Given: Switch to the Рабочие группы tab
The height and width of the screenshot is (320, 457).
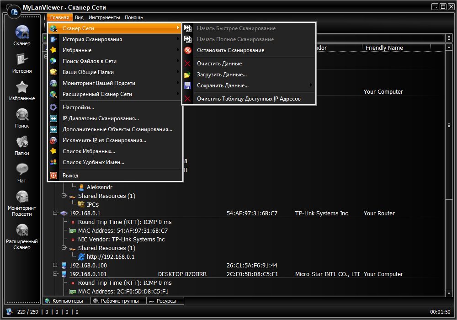Looking at the screenshot, I should [118, 301].
